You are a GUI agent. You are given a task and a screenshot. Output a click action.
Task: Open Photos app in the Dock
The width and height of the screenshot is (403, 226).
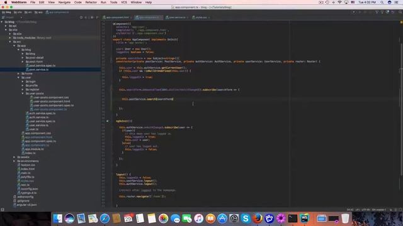tap(163, 218)
